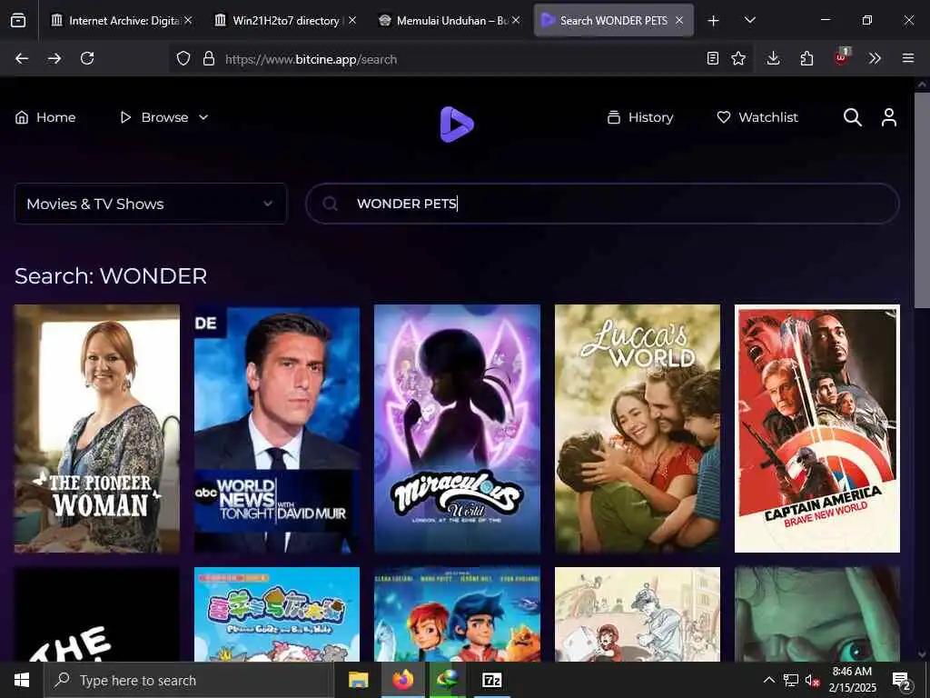Image resolution: width=930 pixels, height=698 pixels.
Task: Close the Internet Archive tab
Action: tap(188, 20)
